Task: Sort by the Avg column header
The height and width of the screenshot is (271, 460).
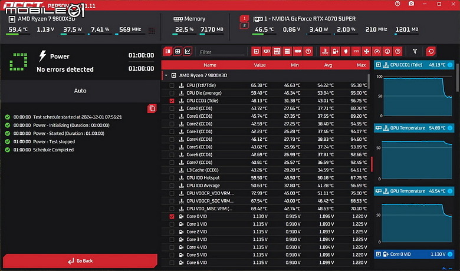Action: point(328,65)
